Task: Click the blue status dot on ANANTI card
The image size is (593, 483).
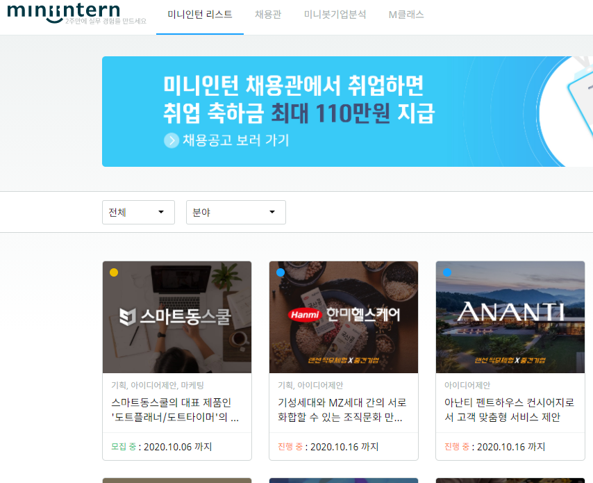Action: click(447, 272)
